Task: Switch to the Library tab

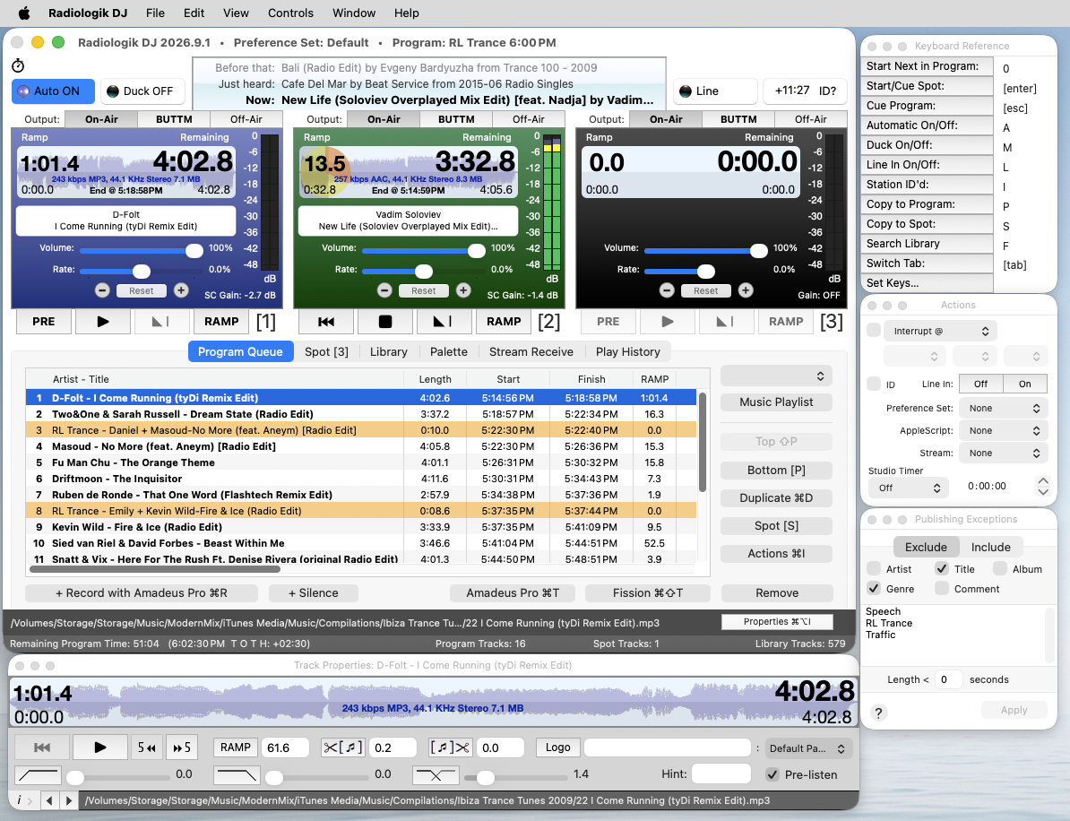Action: (x=388, y=352)
